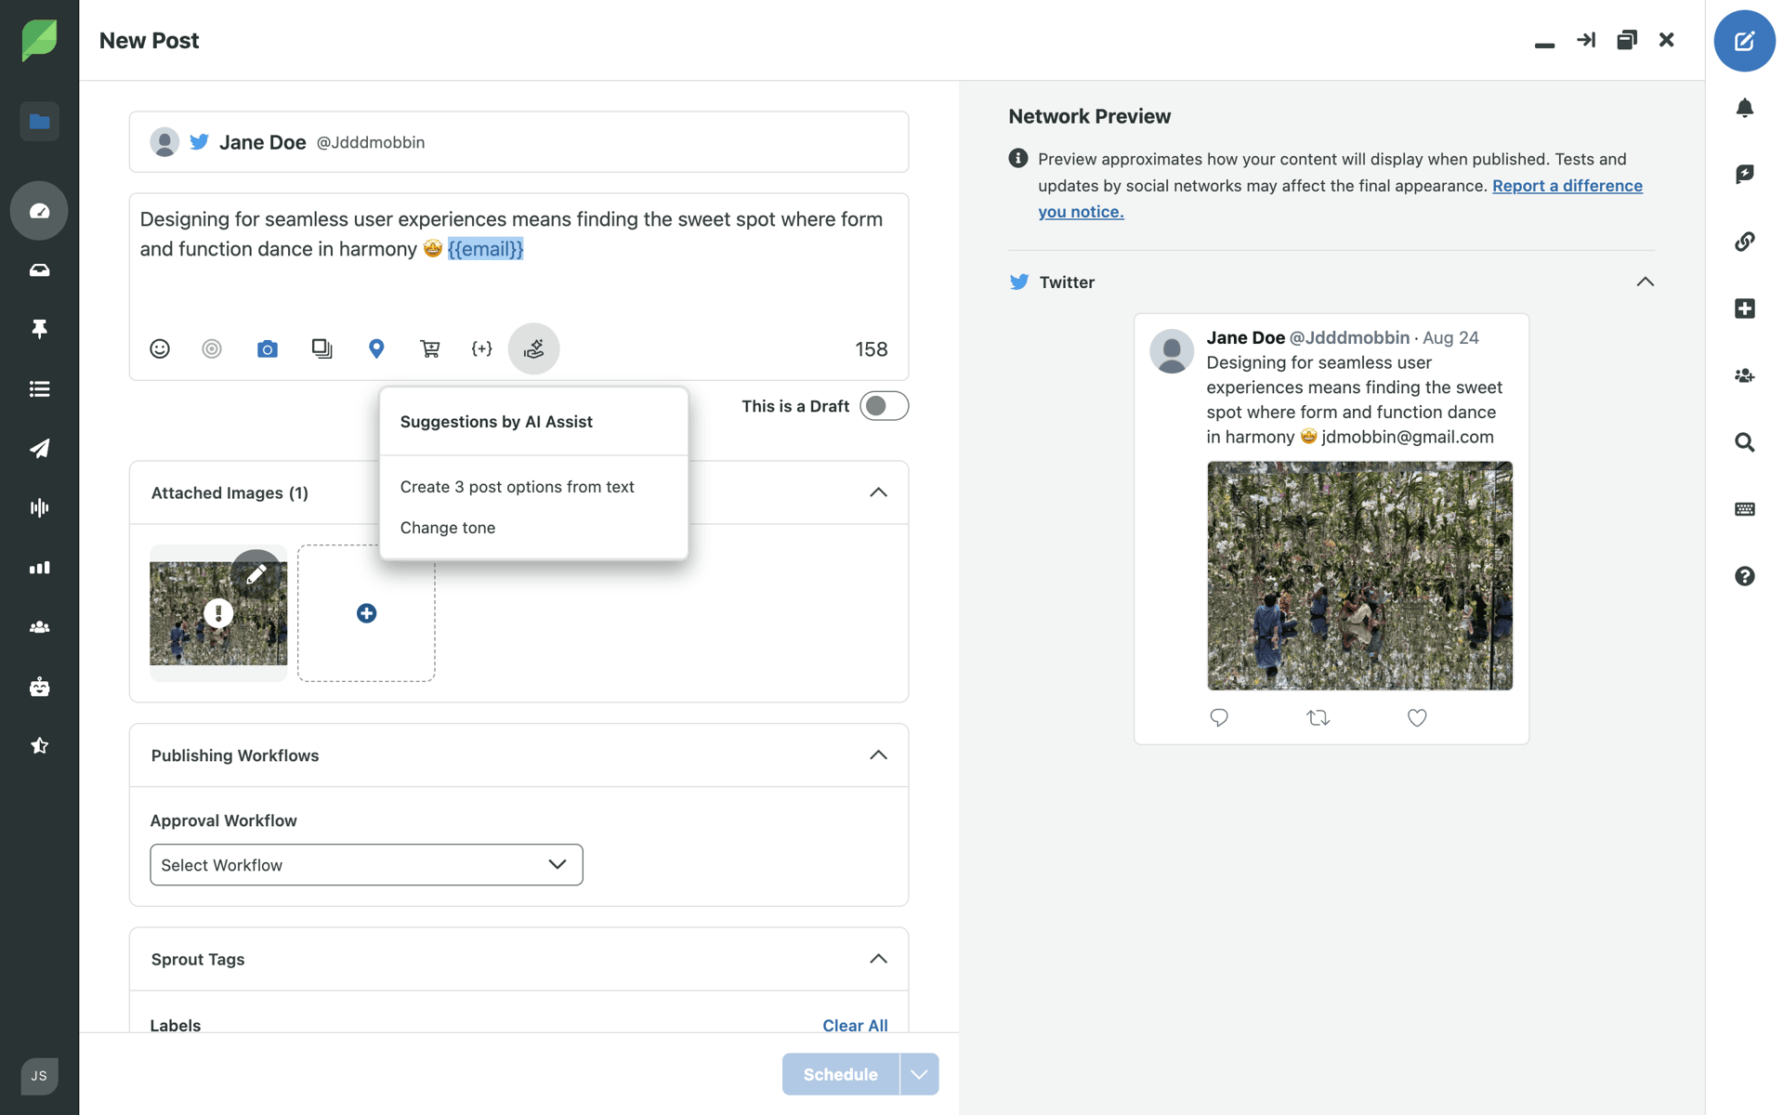This screenshot has height=1115, width=1784.
Task: Click the curly braces variable icon
Action: point(481,348)
